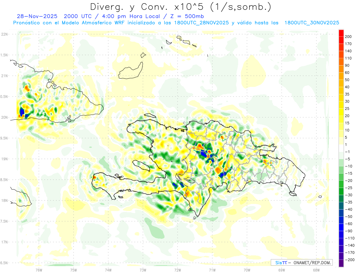Pick the orange swatch between 90 and 60

[341, 69]
